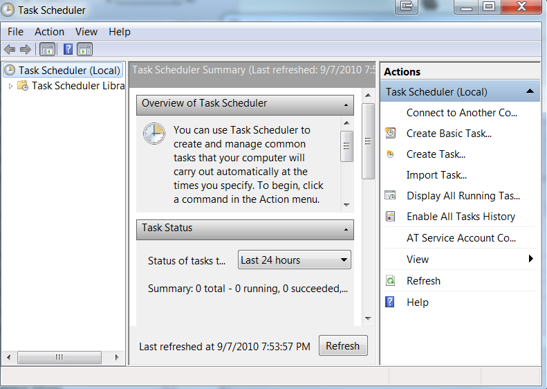The width and height of the screenshot is (547, 389).
Task: Click the Last refreshed at 9/7/2010 text
Action: tap(225, 346)
